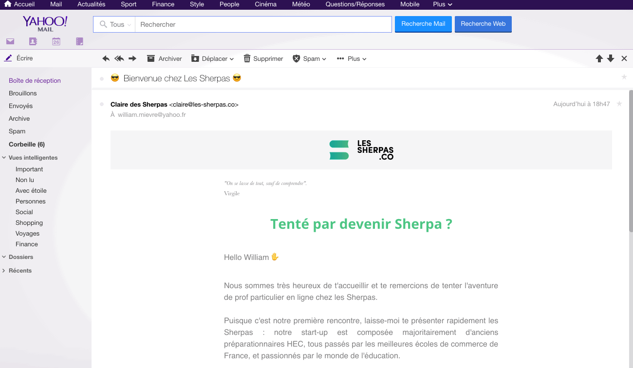Open the Finance tab in top bar
The width and height of the screenshot is (633, 368).
point(163,4)
